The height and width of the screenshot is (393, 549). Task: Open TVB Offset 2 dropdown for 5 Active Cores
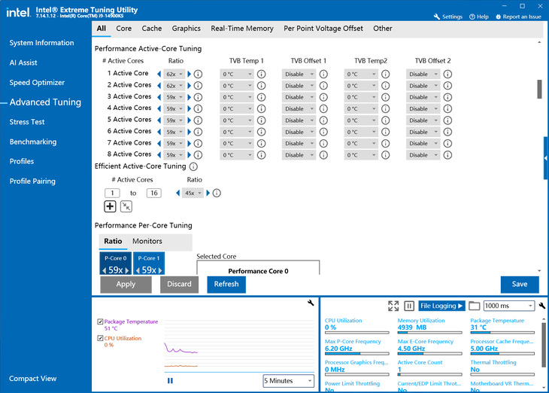[423, 120]
